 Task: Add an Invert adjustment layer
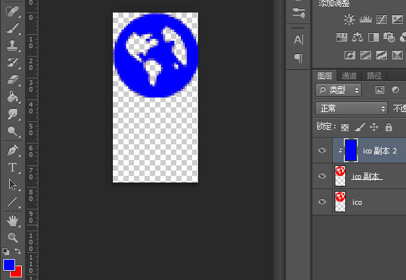350,55
